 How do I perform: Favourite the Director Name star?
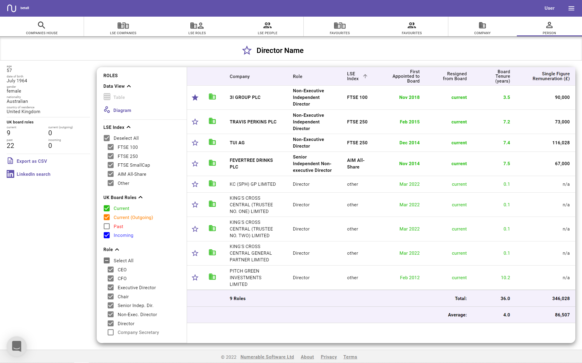[x=247, y=51]
